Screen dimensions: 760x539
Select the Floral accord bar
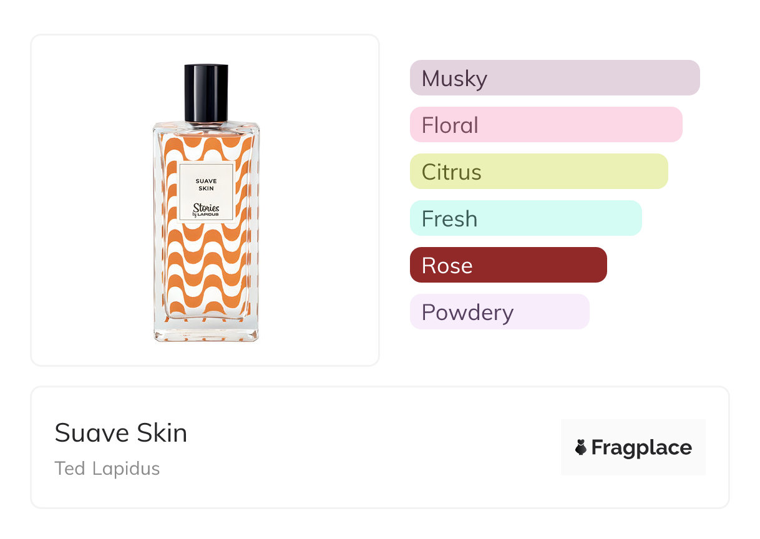[545, 125]
